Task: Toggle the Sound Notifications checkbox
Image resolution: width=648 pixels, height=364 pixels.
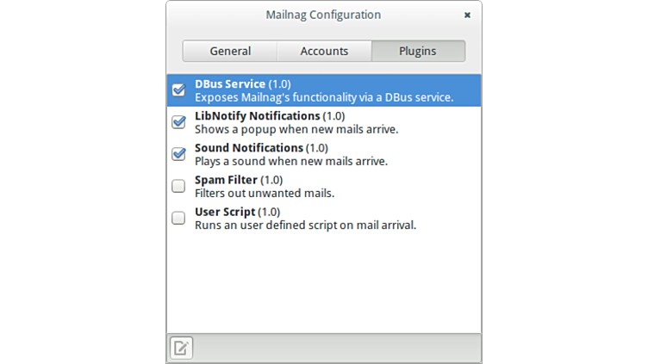Action: point(178,154)
